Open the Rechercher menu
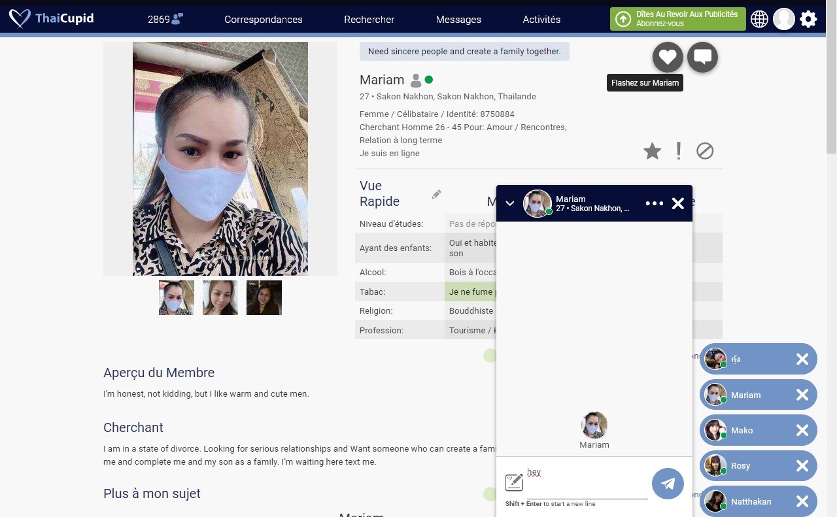Image resolution: width=837 pixels, height=517 pixels. tap(369, 20)
